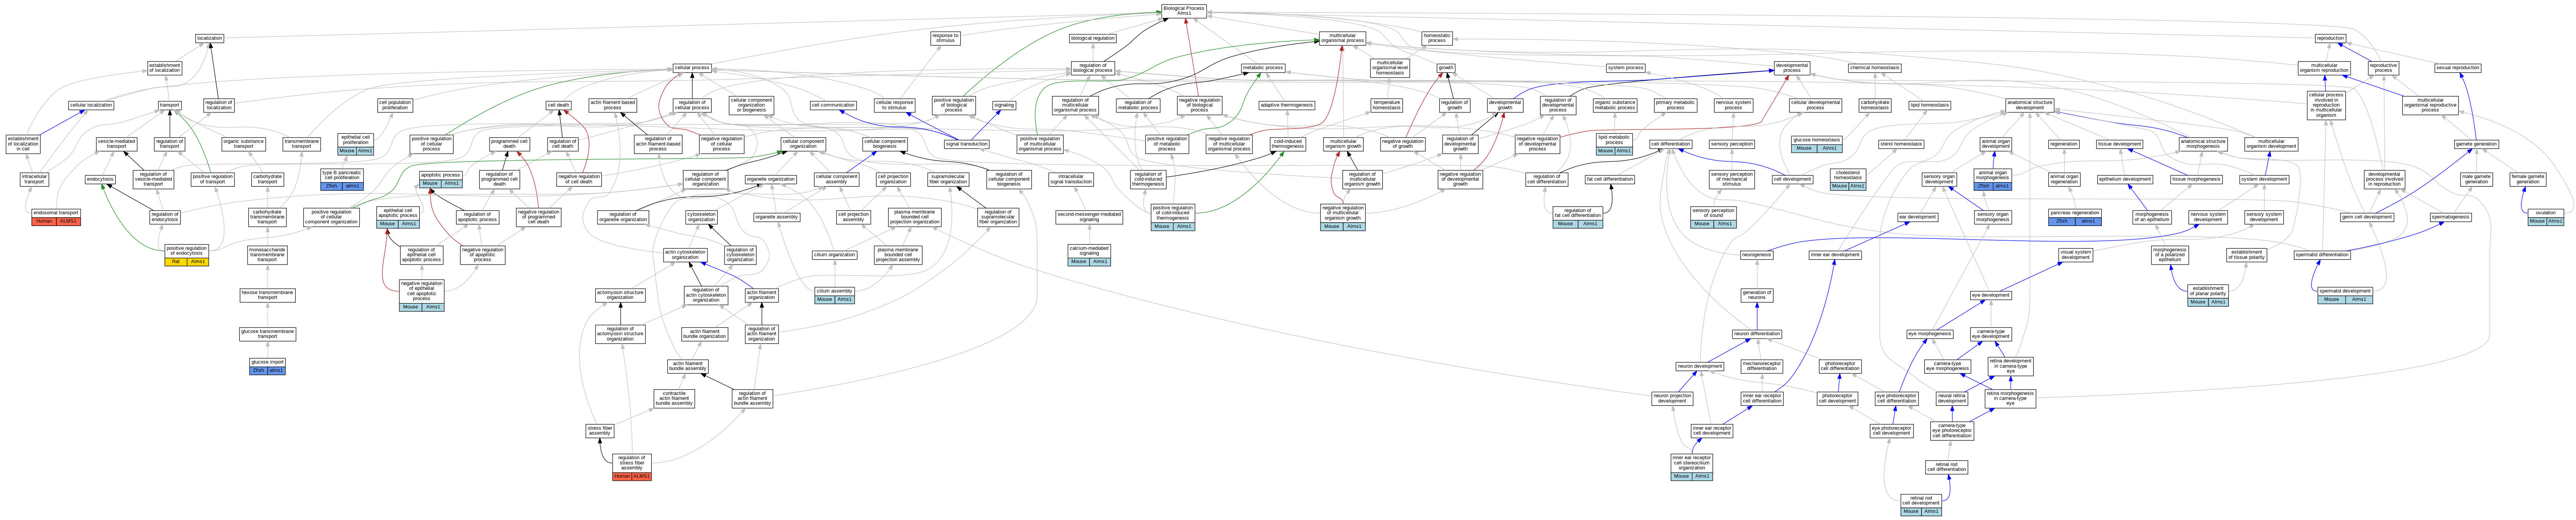Image resolution: width=2576 pixels, height=520 pixels.
Task: Click the 'adaptive thermogenesis' node
Action: point(1287,105)
